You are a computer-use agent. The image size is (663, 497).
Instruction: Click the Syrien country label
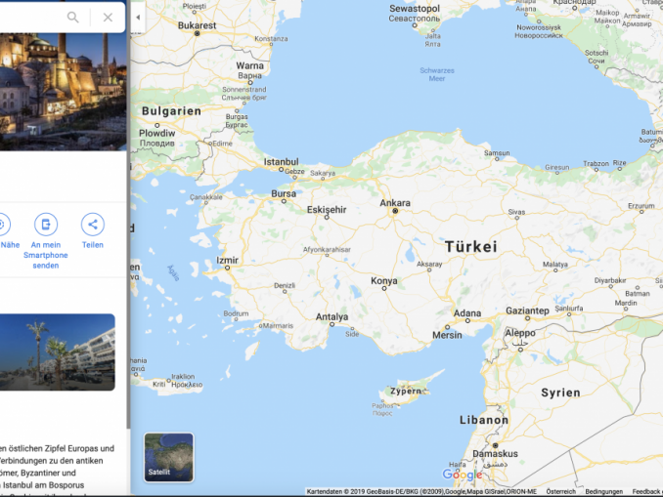point(560,393)
